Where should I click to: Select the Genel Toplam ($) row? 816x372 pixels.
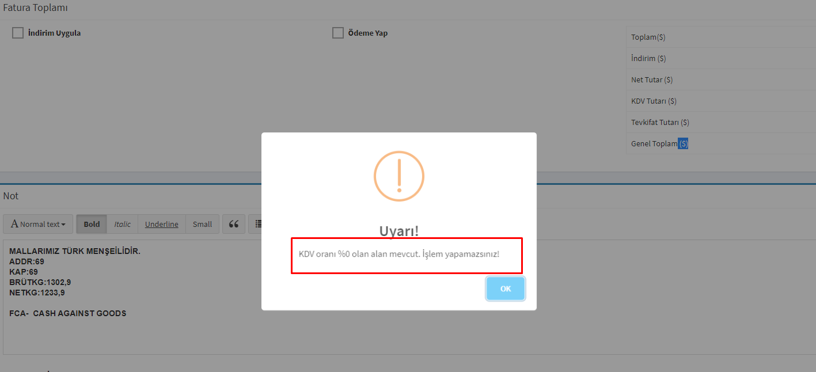point(721,143)
